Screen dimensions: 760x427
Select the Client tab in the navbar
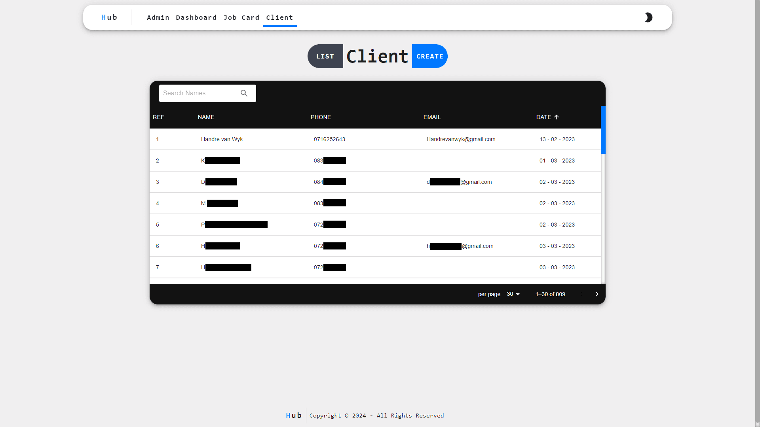click(279, 17)
